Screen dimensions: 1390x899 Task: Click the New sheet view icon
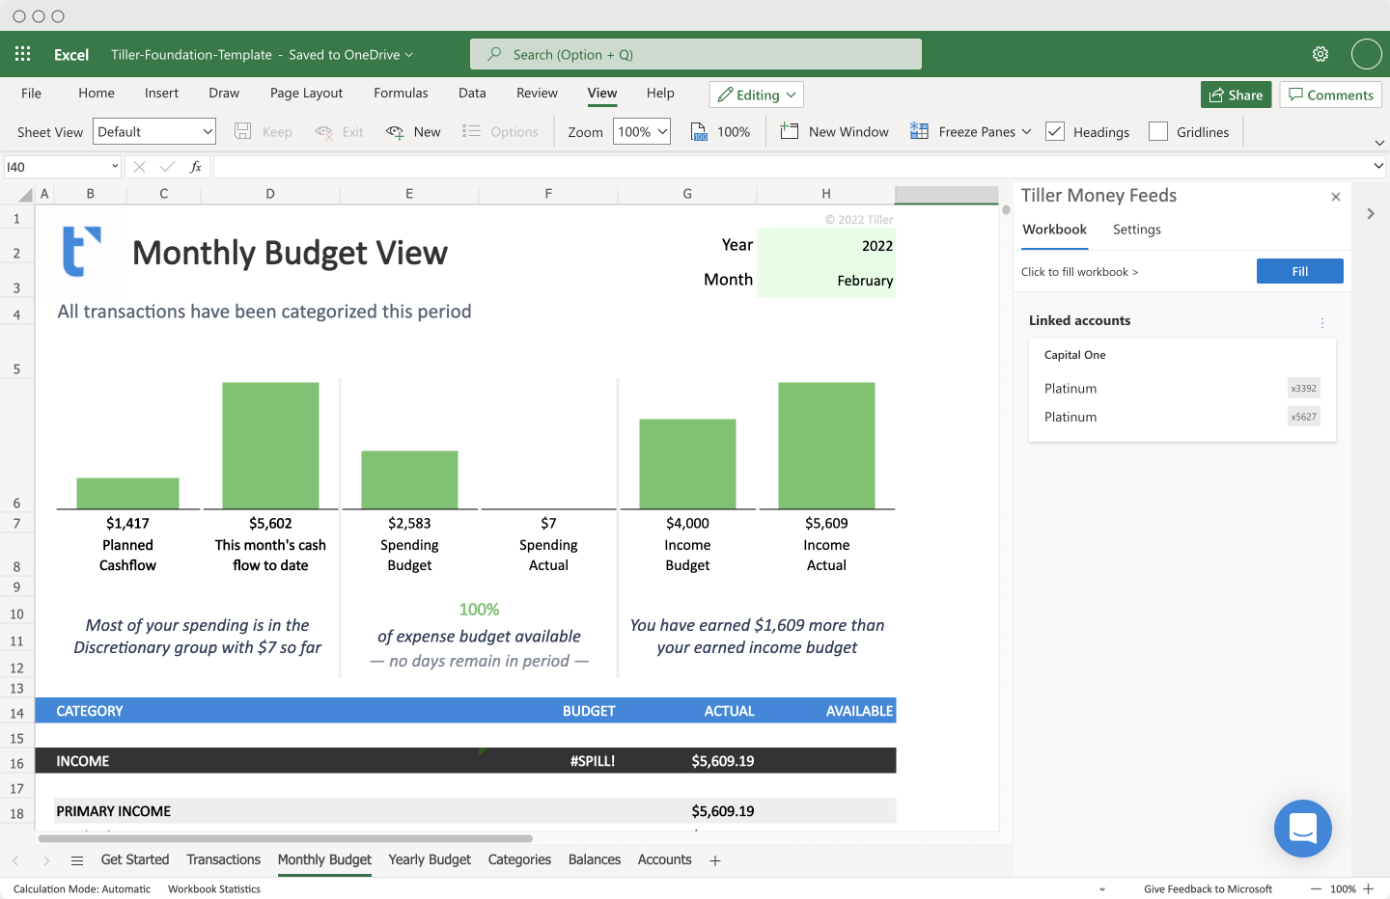(x=395, y=132)
